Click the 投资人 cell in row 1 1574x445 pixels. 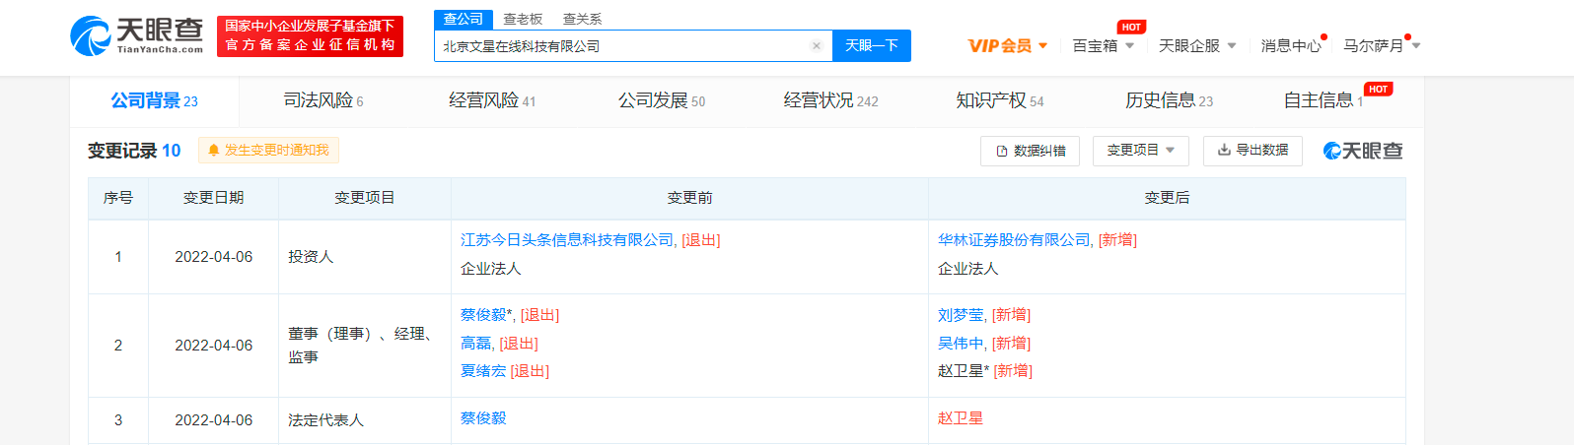[365, 257]
